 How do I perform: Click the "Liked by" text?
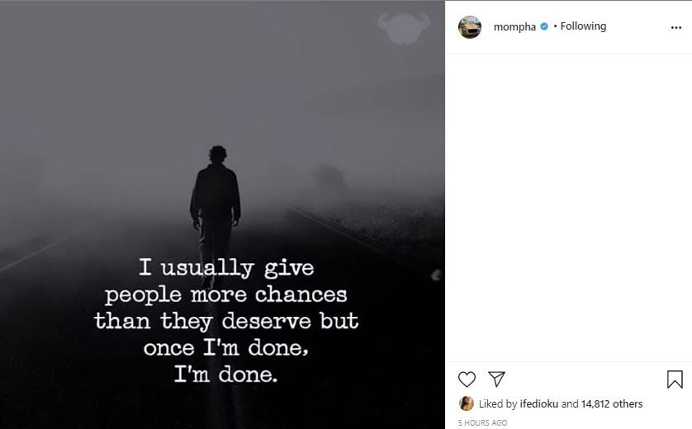[498, 404]
